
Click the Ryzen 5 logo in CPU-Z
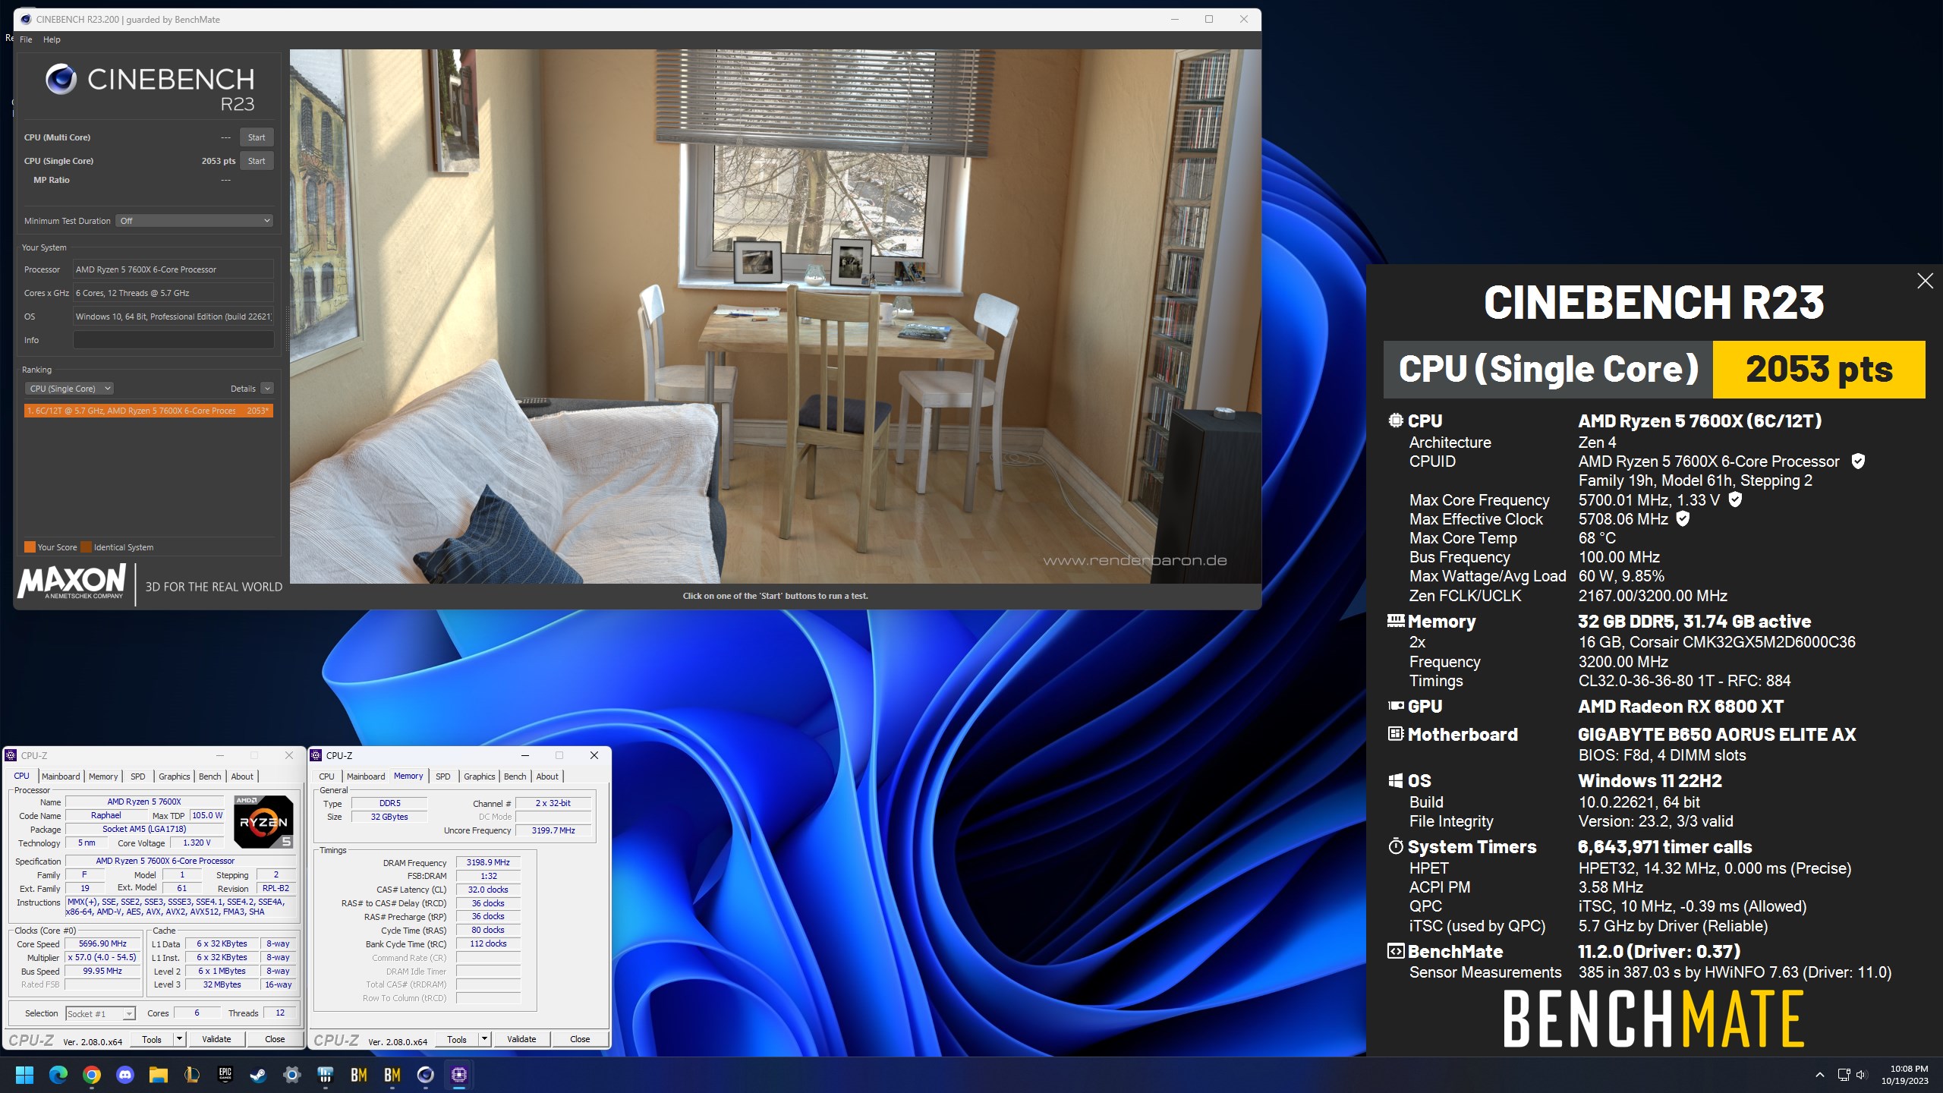[x=263, y=821]
